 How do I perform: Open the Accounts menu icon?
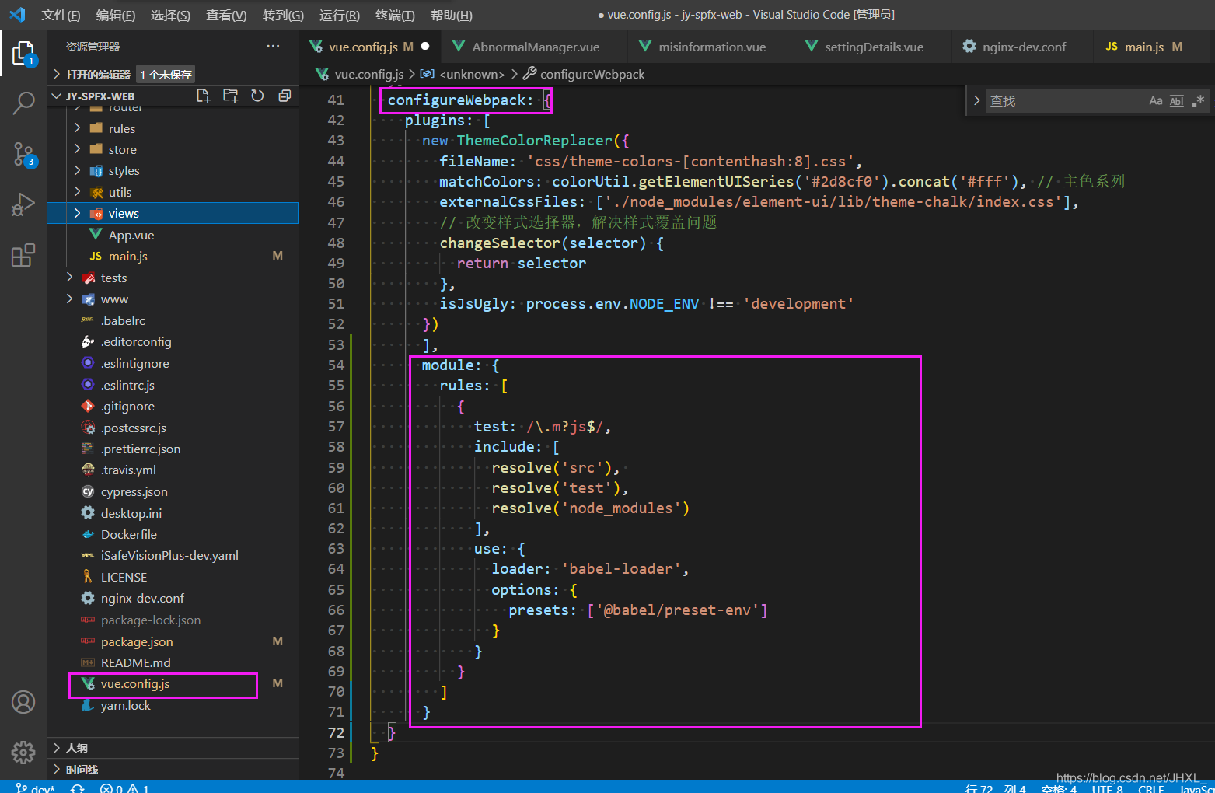coord(23,702)
